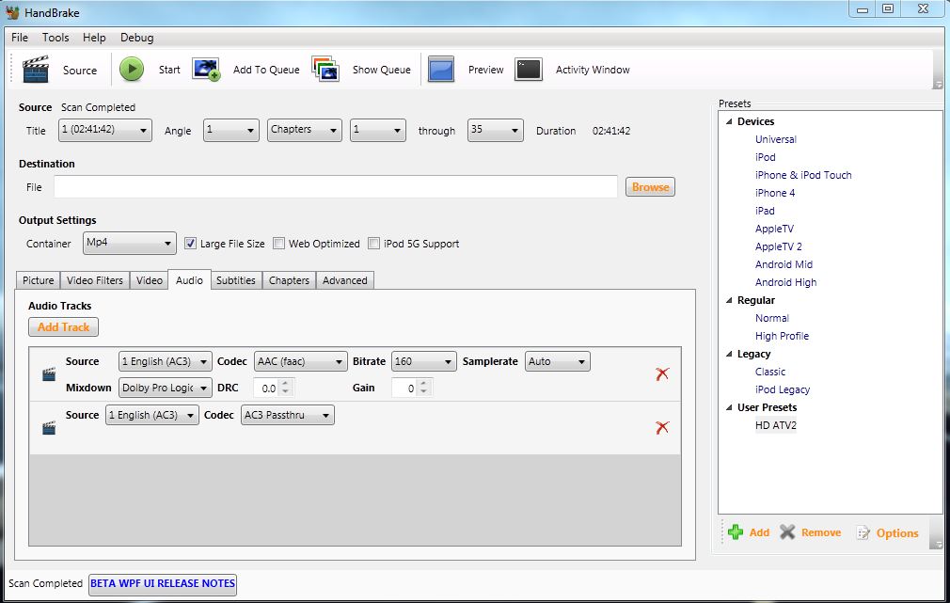
Task: Click into the destination File text field
Action: tap(336, 187)
